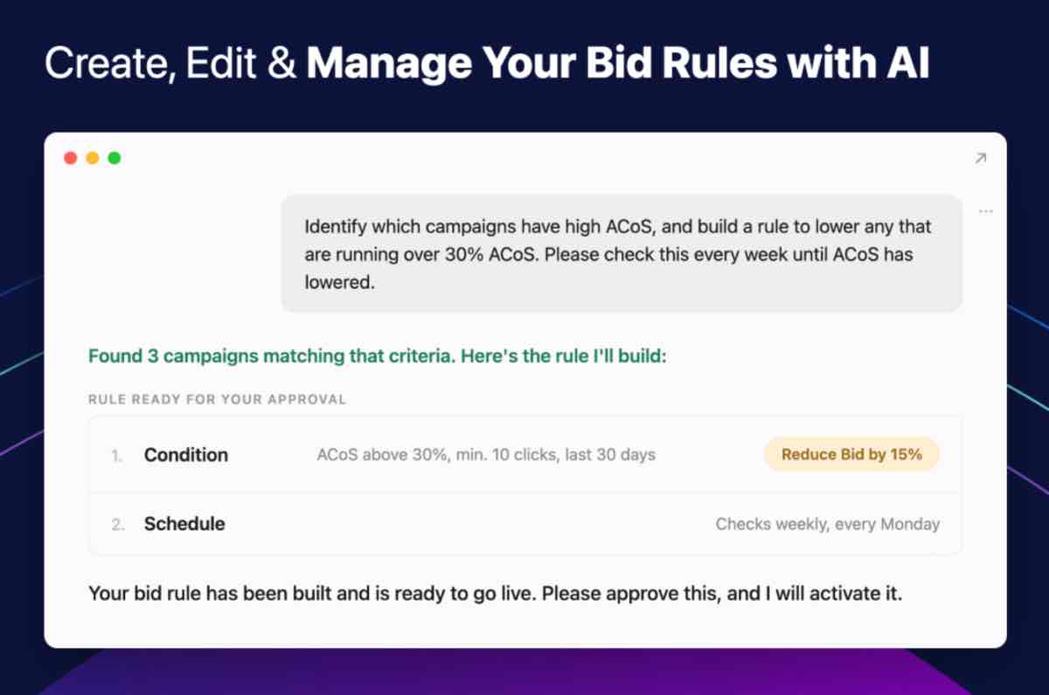Viewport: 1049px width, 695px height.
Task: Click the Checks weekly, every Monday text
Action: [x=828, y=525]
